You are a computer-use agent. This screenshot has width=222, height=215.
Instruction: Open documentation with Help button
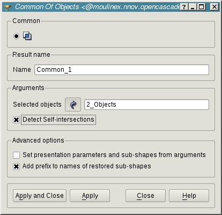point(189,196)
